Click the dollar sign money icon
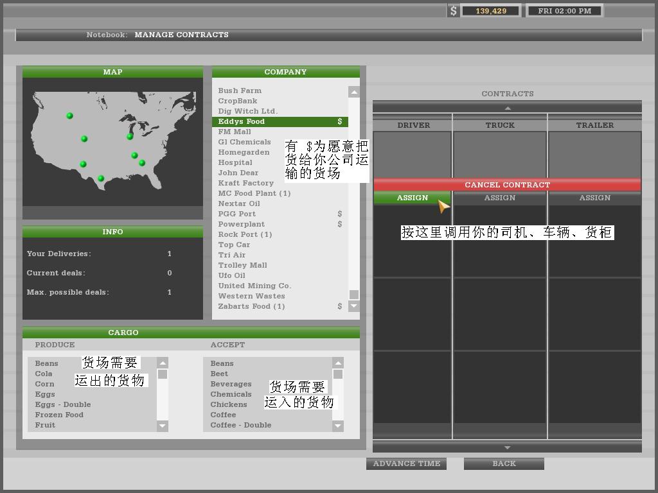This screenshot has height=493, width=658. pos(454,11)
